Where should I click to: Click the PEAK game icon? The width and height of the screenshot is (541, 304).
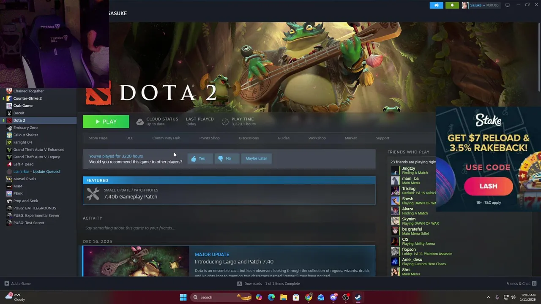click(9, 193)
